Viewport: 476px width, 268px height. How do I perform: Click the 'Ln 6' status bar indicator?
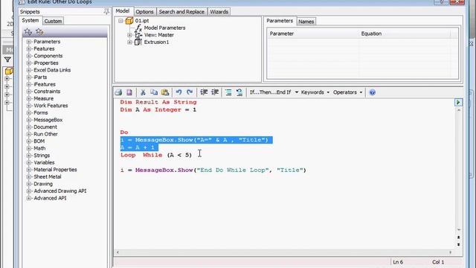(398, 262)
